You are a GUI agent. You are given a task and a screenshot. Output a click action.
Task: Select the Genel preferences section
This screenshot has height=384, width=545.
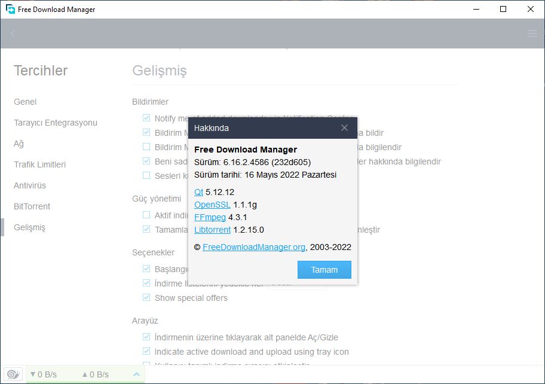[25, 102]
